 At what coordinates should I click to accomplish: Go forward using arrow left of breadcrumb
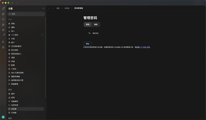[x=53, y=8]
